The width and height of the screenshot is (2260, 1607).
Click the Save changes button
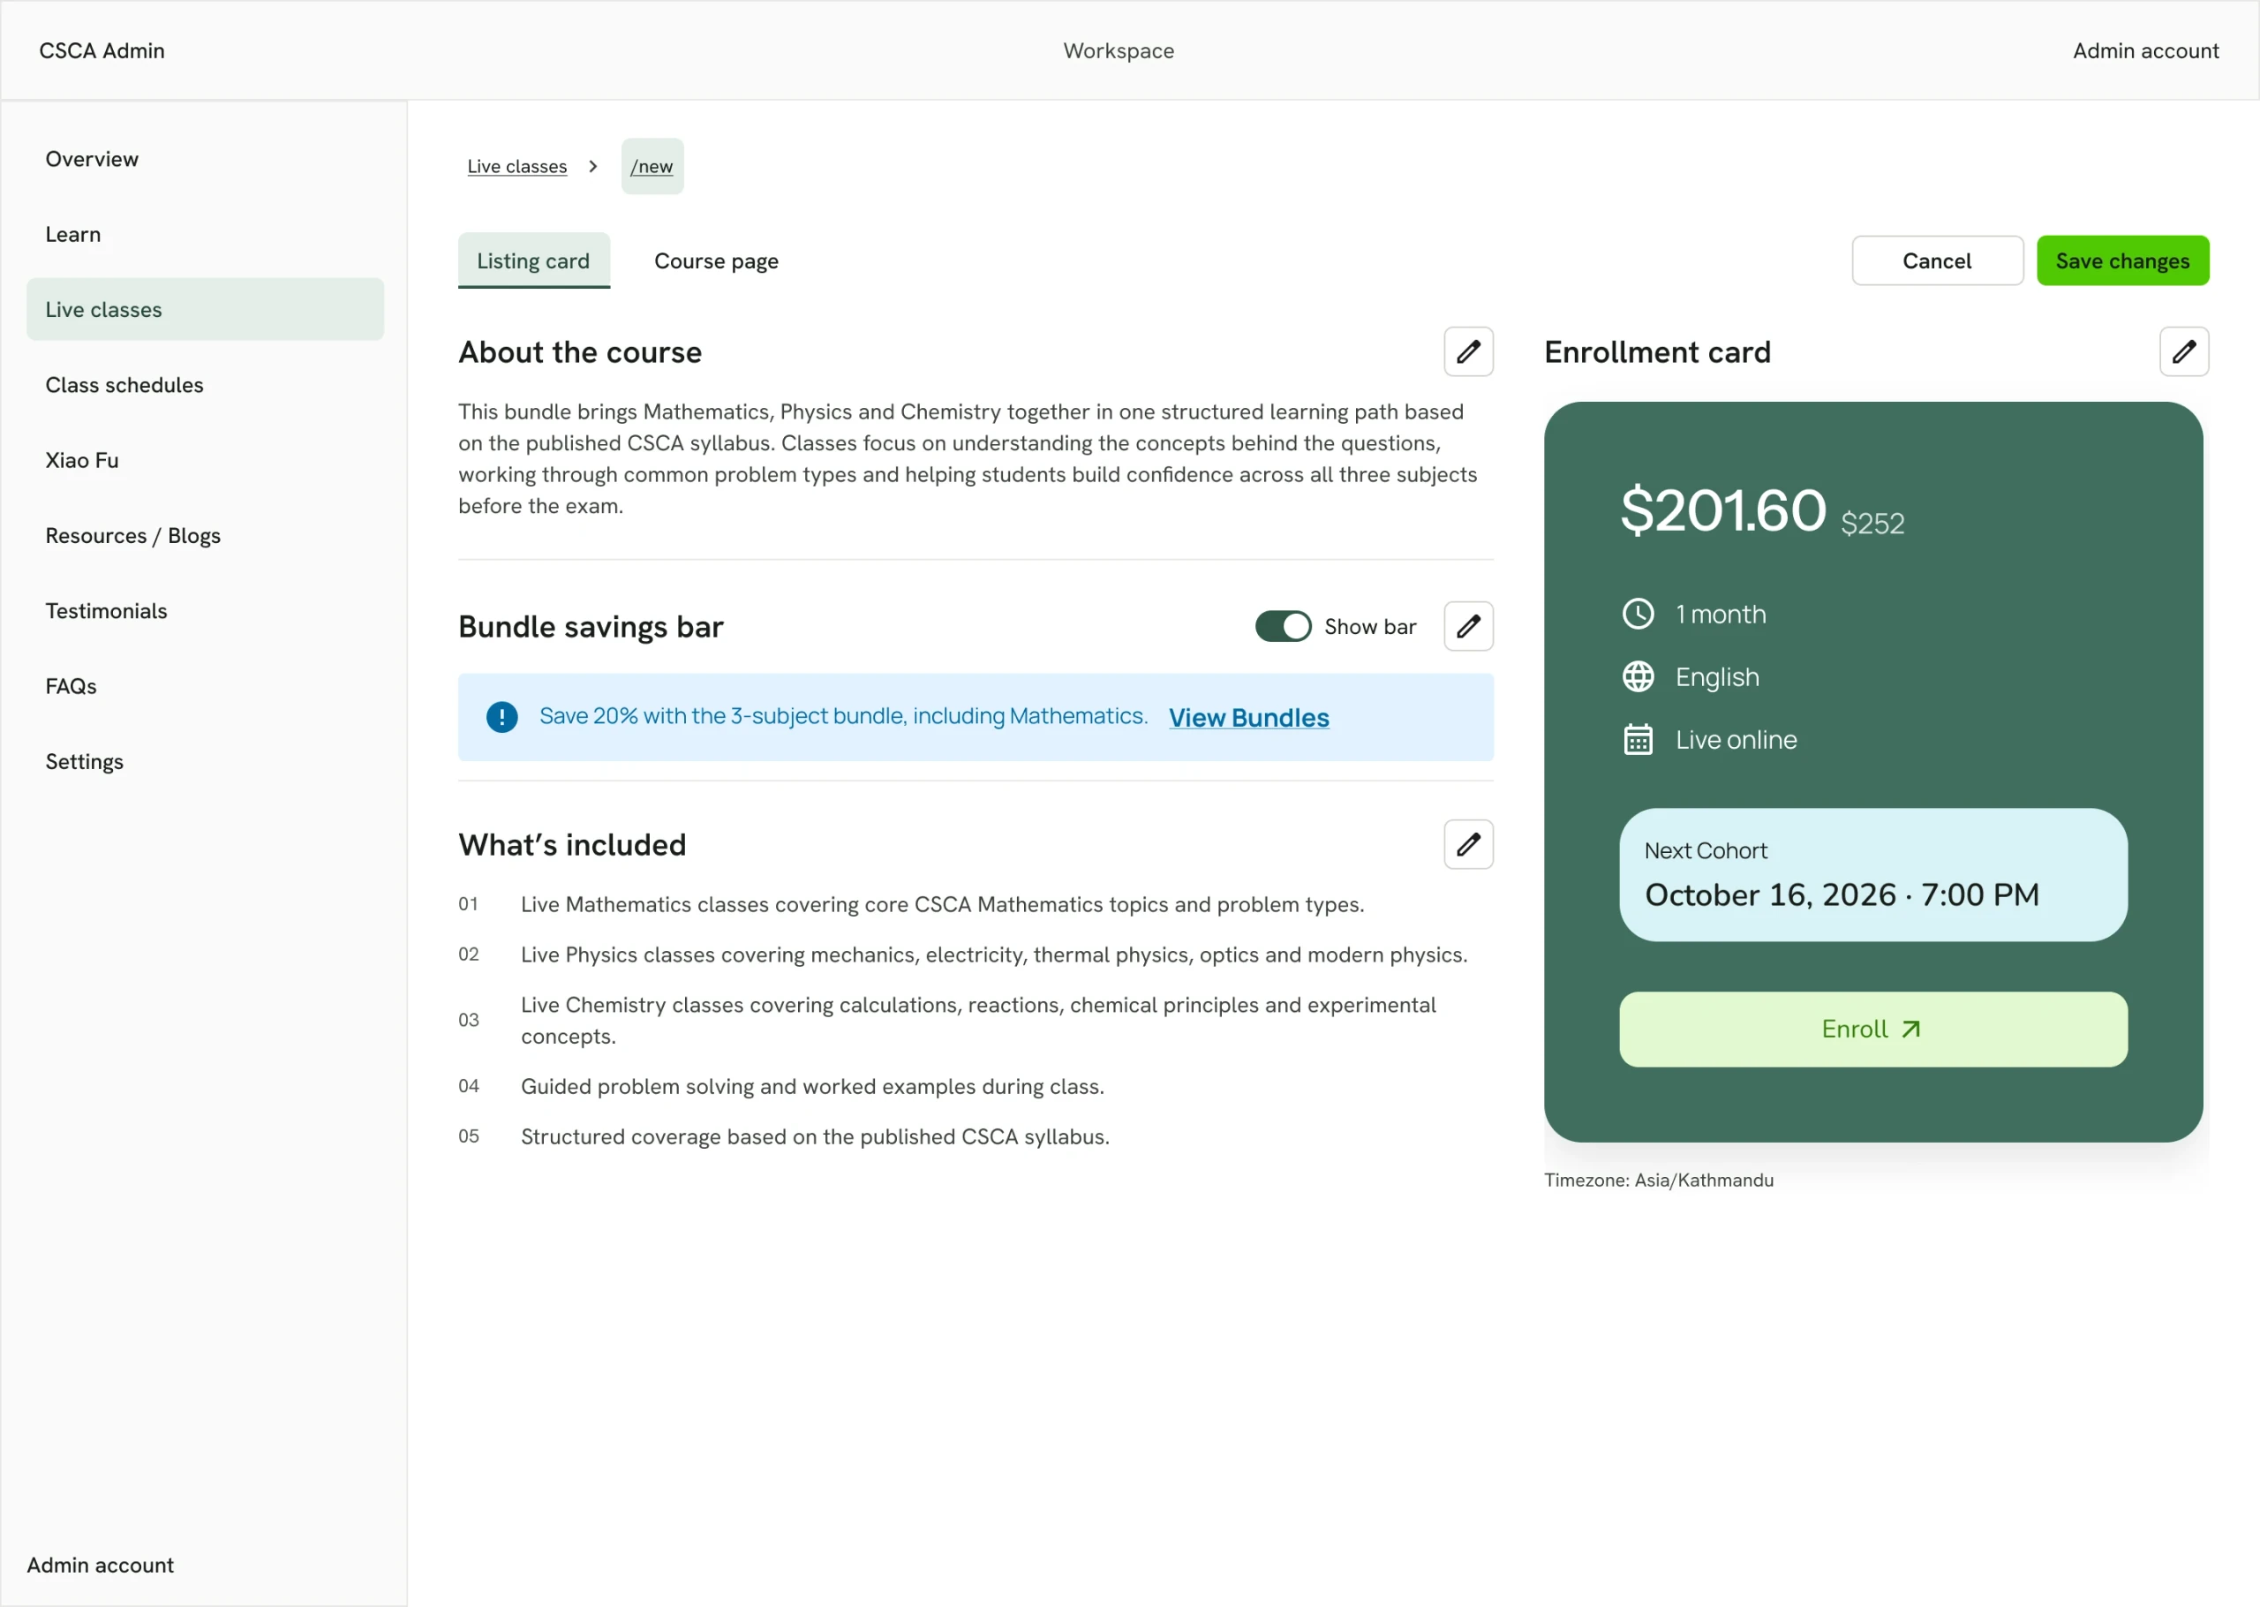[x=2121, y=260]
